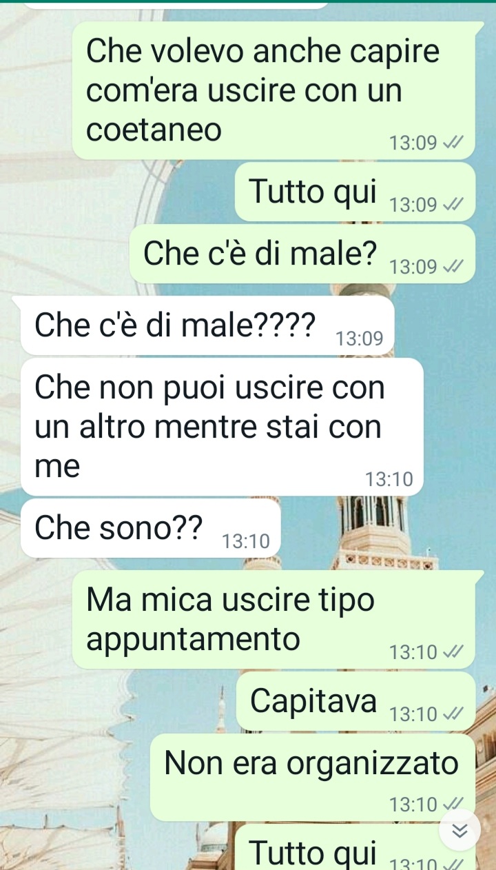Tap the 'Che non puoi uscire con un altro' message
Image resolution: width=496 pixels, height=870 pixels.
point(222,427)
